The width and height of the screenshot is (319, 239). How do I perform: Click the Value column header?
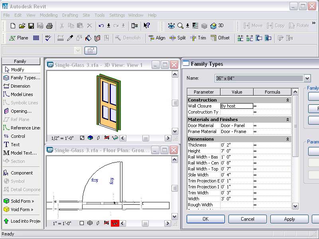click(237, 92)
